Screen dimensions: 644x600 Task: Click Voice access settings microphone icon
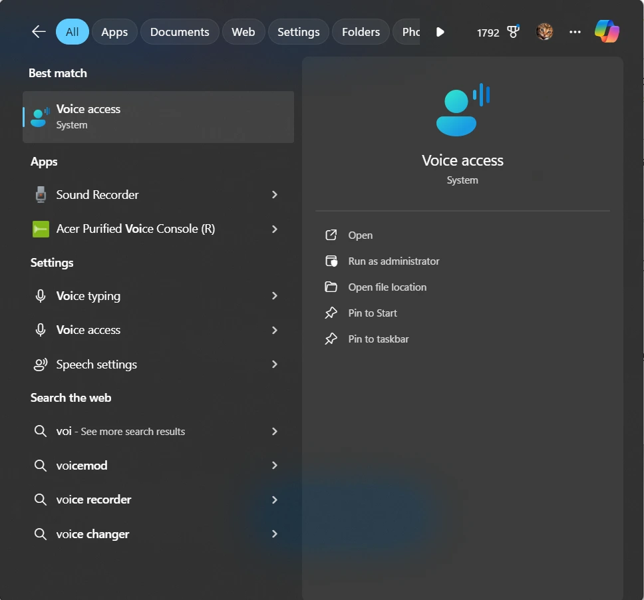coord(40,330)
